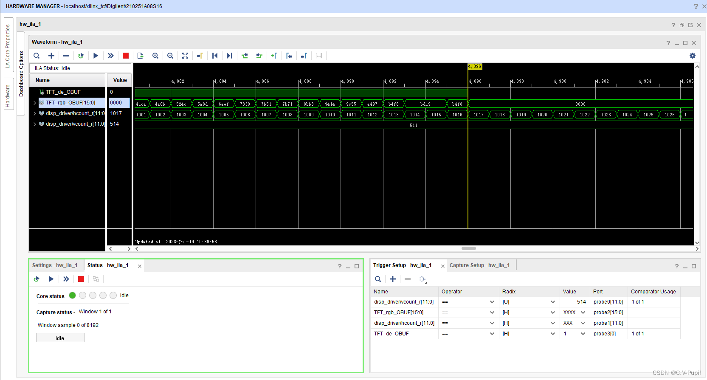
Task: Click the search icon in the Waveform toolbar
Action: tap(37, 56)
